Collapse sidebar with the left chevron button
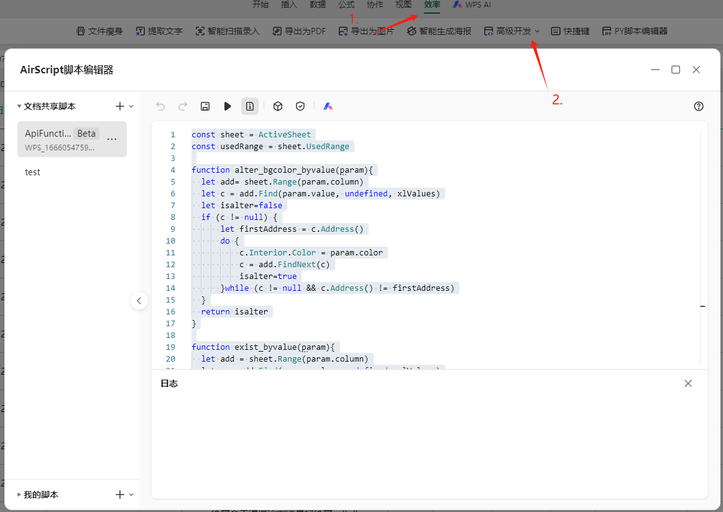 (139, 301)
